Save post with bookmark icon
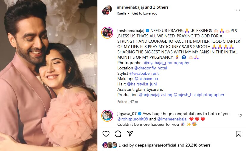 [238, 134]
